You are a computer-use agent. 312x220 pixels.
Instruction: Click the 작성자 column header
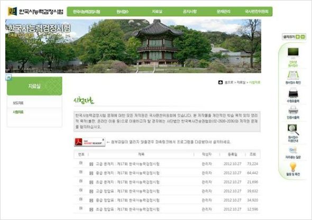(x=207, y=154)
